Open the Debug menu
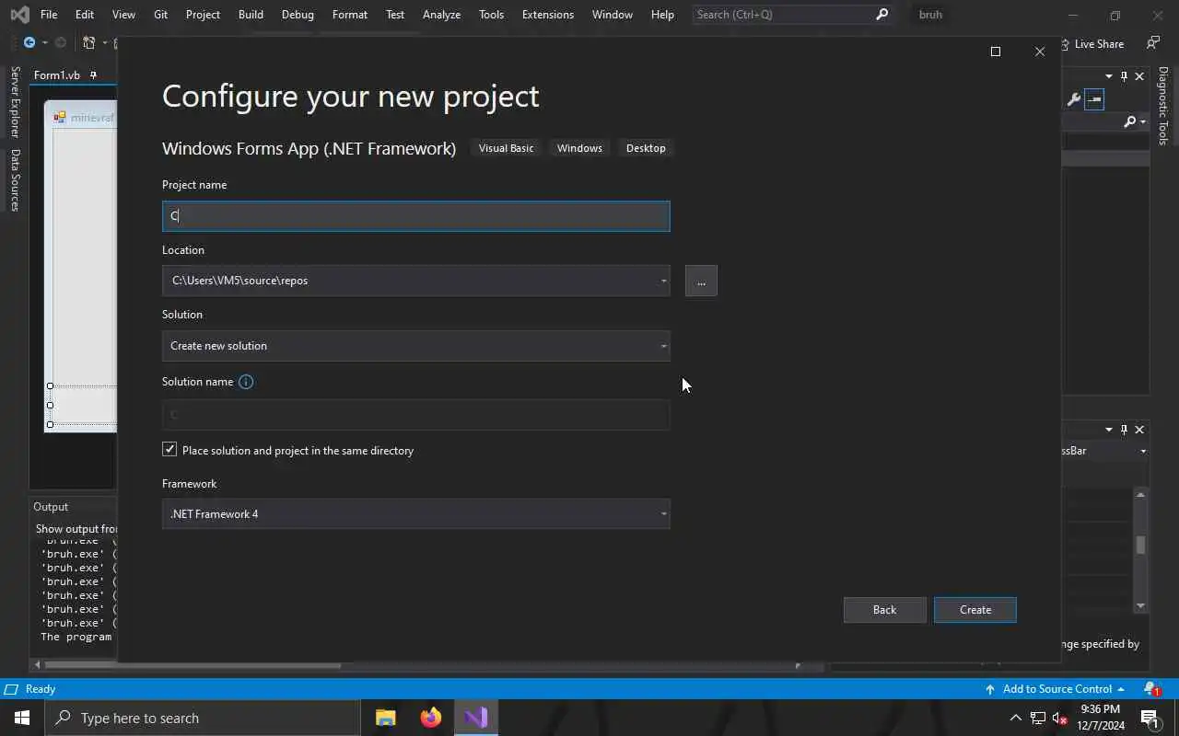Screen dimensions: 1179x736 (x=298, y=15)
